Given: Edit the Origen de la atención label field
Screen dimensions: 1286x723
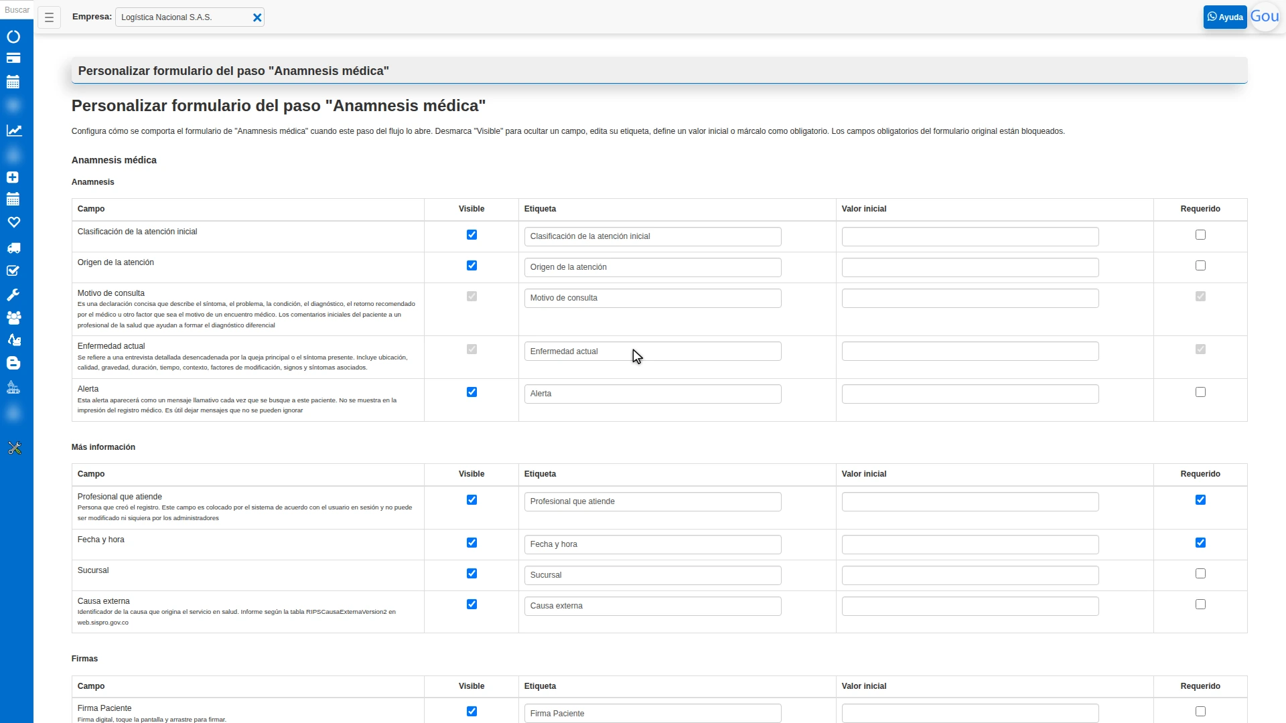Looking at the screenshot, I should coord(652,267).
